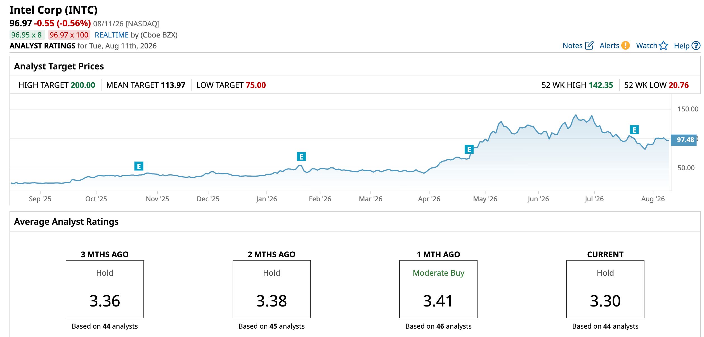Click the Feb '26 axis label
Screen dimensions: 704x337
(x=320, y=199)
